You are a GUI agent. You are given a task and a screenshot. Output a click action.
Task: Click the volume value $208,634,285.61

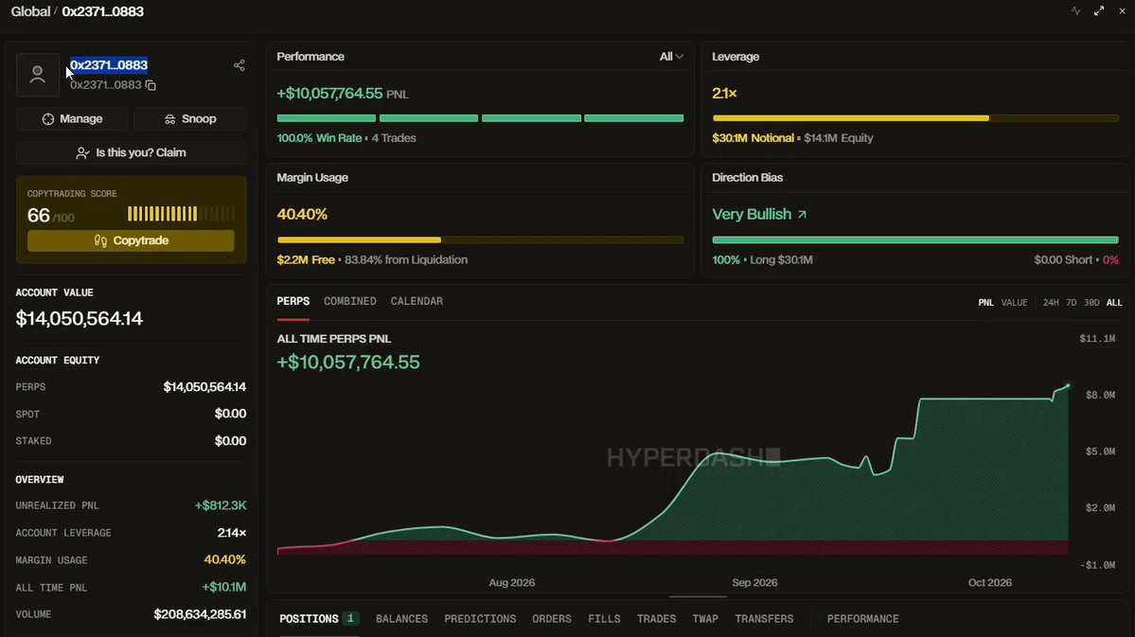pyautogui.click(x=200, y=614)
